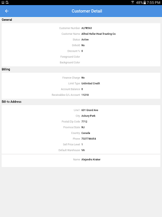Tap the Wi-Fi signal status icon

point(132,3)
